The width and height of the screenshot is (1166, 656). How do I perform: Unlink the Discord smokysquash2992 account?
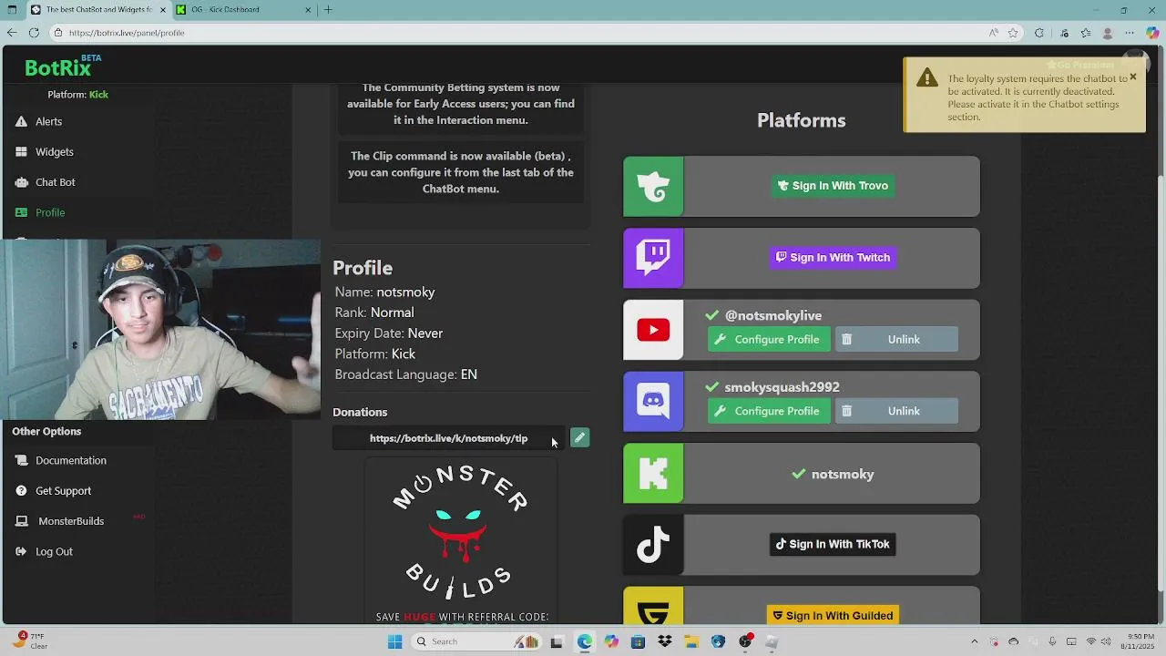pos(895,411)
